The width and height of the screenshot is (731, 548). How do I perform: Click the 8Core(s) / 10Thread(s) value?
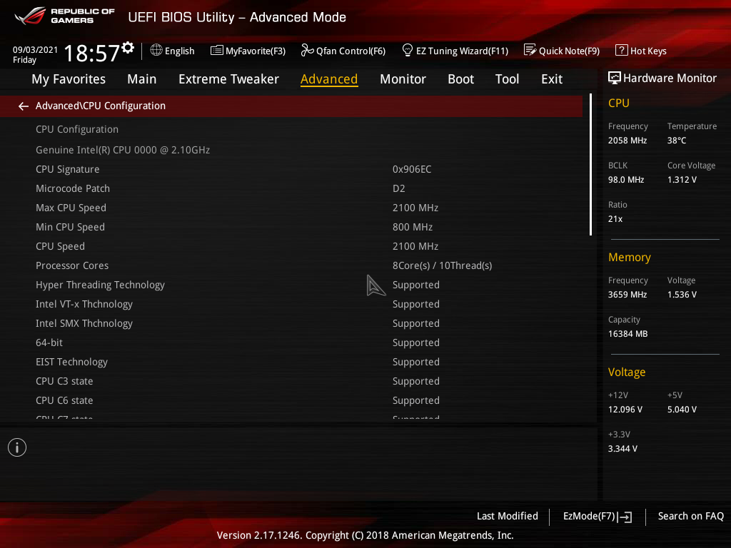point(442,265)
